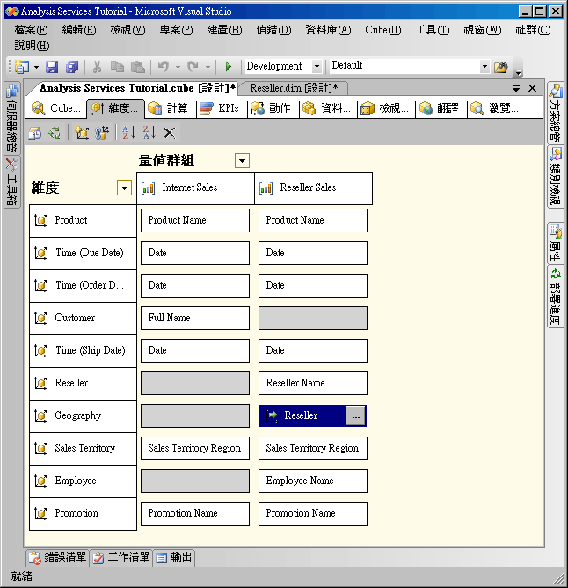Switch to the Cube structure tab
Screen dimensions: 568x588
[x=56, y=108]
